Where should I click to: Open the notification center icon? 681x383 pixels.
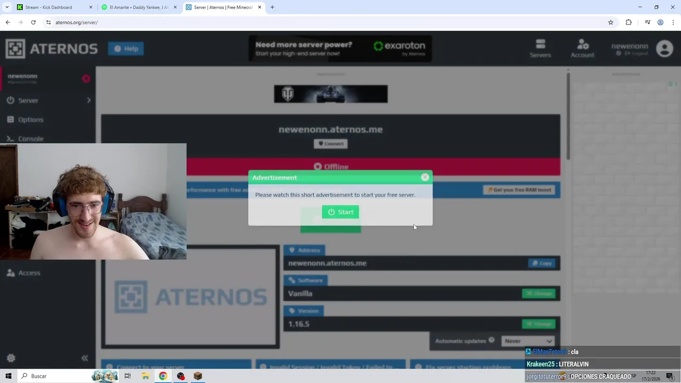tap(670, 376)
